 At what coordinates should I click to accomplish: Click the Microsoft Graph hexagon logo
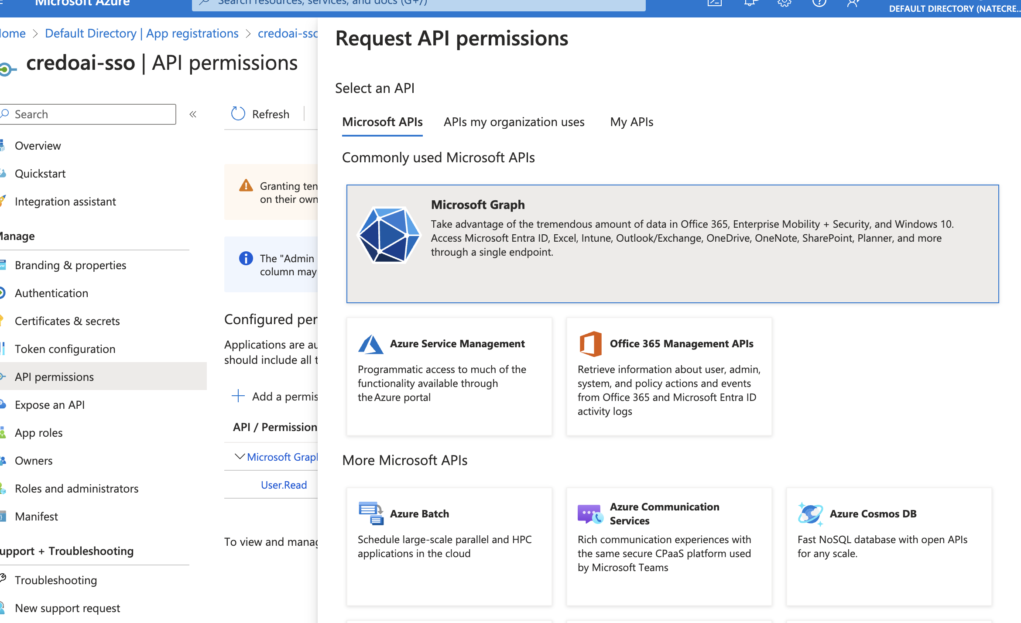click(389, 235)
